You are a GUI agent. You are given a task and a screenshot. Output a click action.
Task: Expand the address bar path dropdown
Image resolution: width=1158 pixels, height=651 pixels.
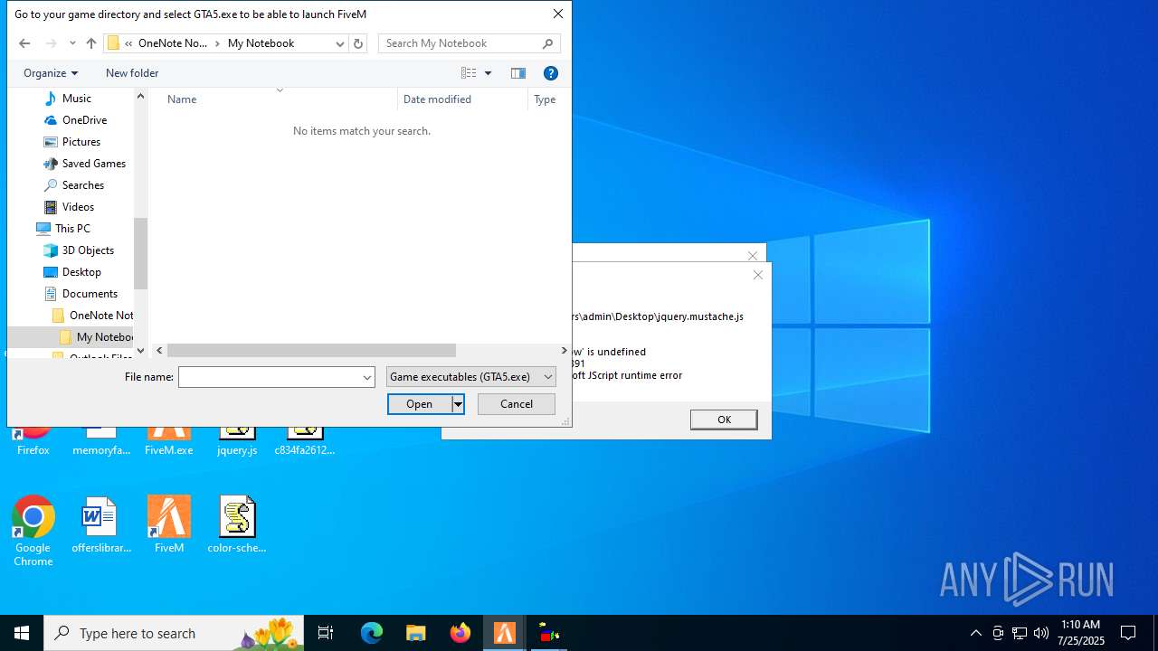click(x=340, y=43)
